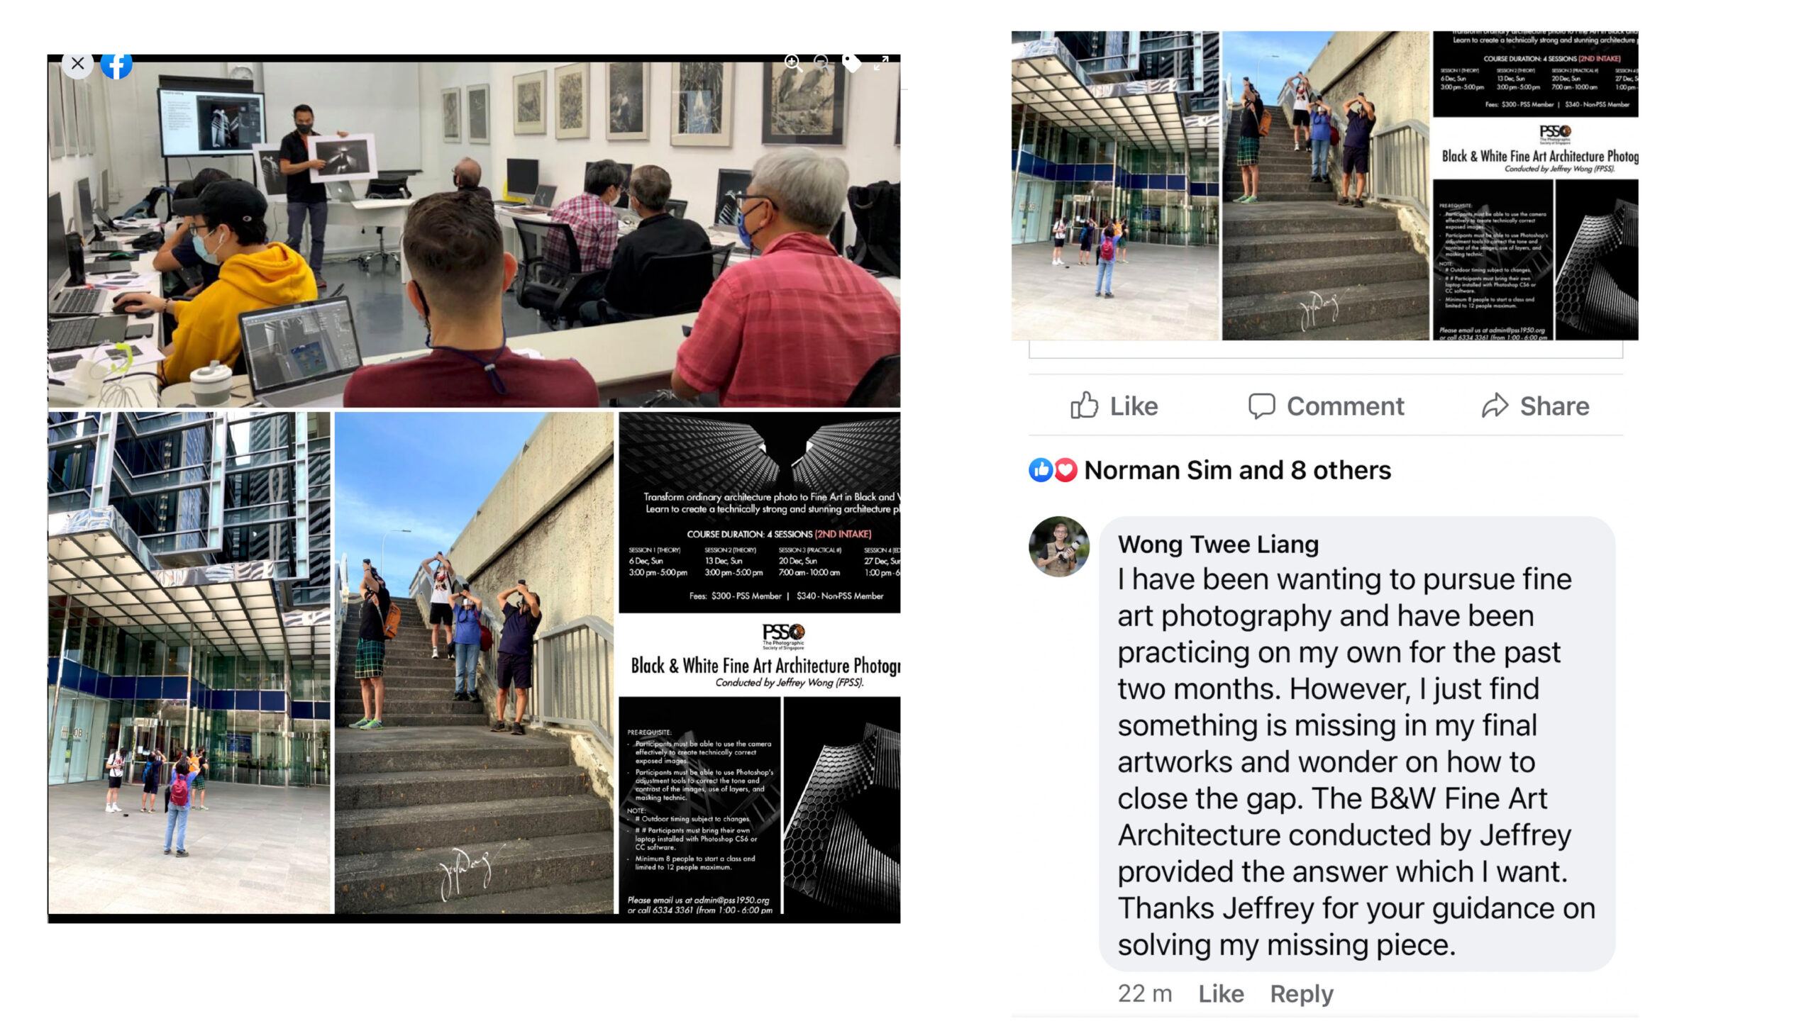The height and width of the screenshot is (1021, 1816).
Task: Like the post with thumbs-up button
Action: (x=1114, y=406)
